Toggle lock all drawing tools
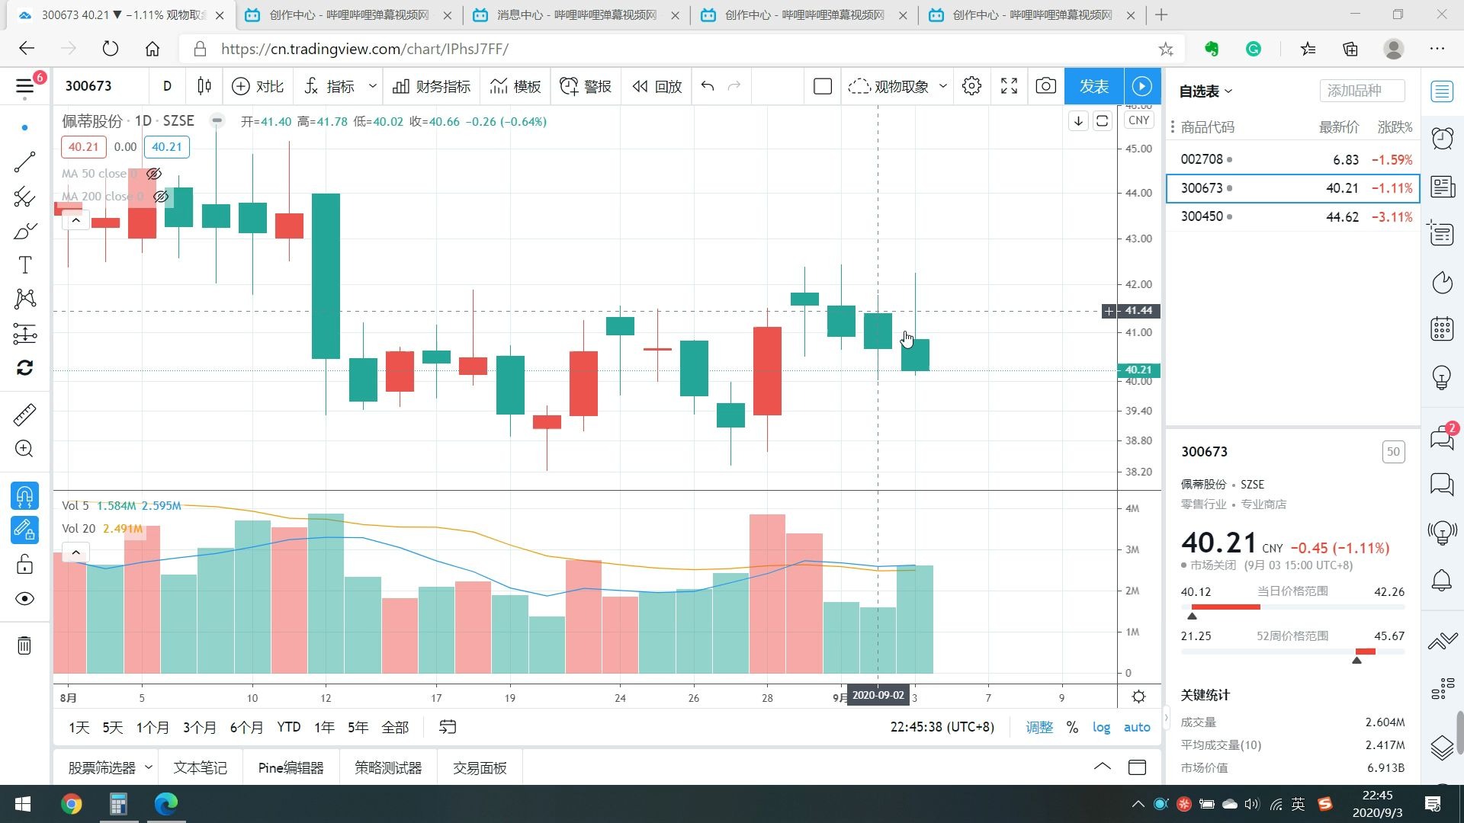Screen dimensions: 1464x823 (x=24, y=564)
